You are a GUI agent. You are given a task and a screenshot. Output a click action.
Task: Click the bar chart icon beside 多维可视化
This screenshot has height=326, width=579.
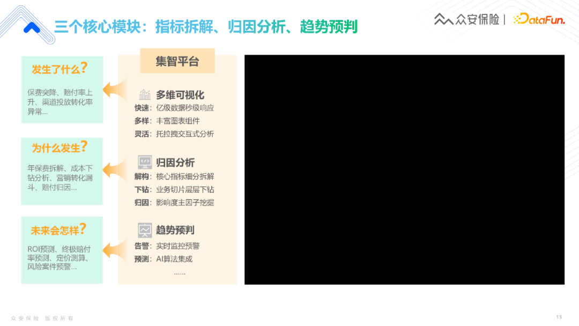click(145, 95)
